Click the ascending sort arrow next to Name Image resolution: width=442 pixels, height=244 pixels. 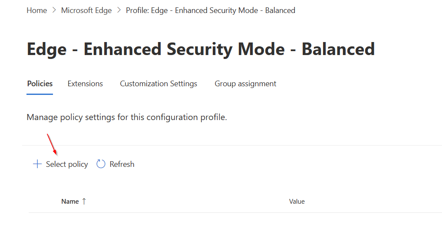[x=84, y=201]
